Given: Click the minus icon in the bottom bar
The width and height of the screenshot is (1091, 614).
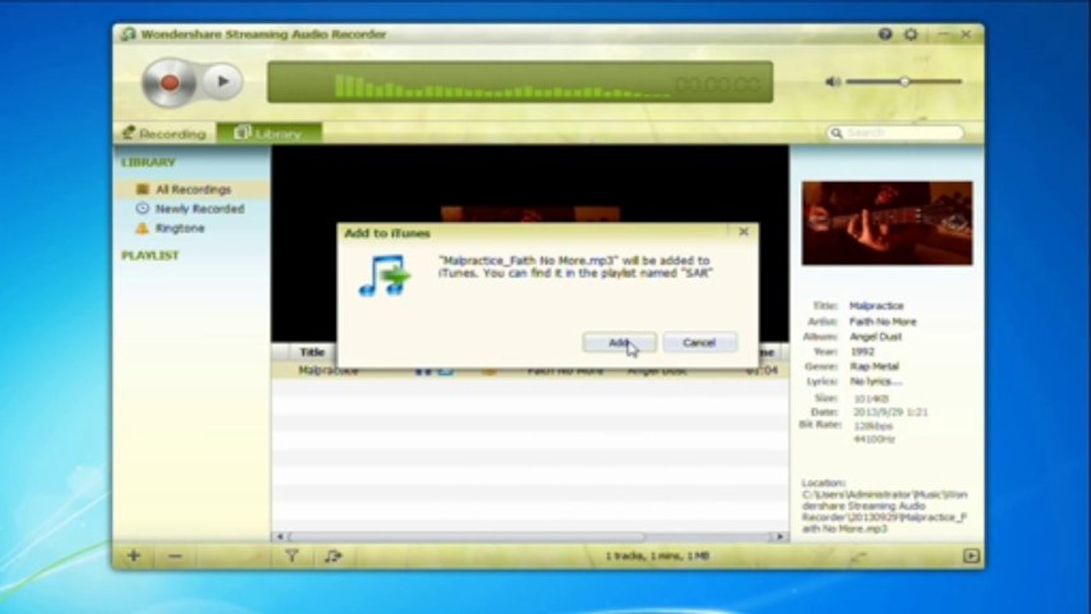Looking at the screenshot, I should (x=175, y=556).
